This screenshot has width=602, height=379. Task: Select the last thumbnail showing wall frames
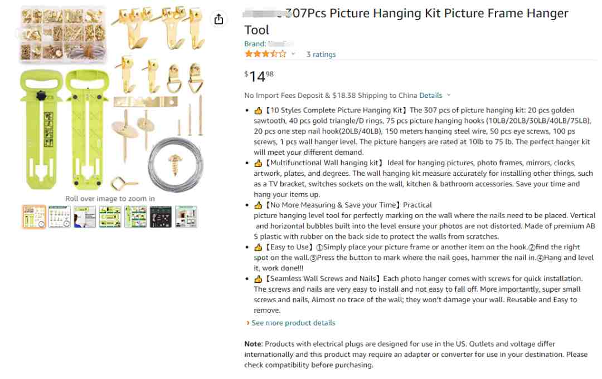coord(186,216)
